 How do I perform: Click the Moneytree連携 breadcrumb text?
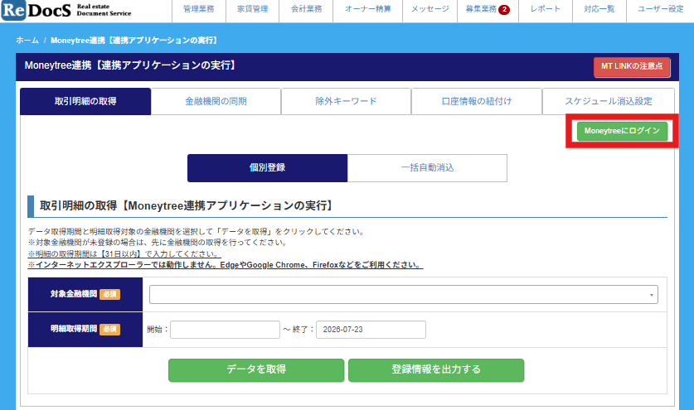[x=134, y=41]
